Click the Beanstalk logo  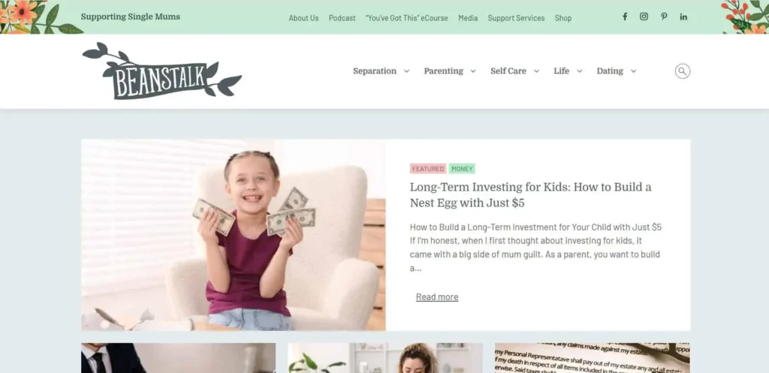(162, 71)
